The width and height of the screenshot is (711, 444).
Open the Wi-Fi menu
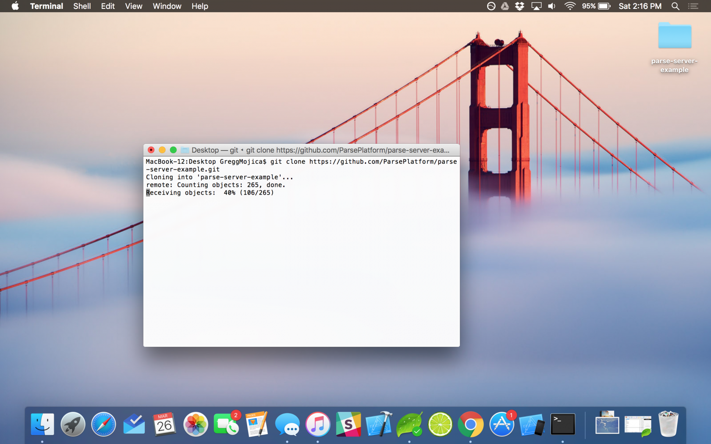tap(570, 6)
